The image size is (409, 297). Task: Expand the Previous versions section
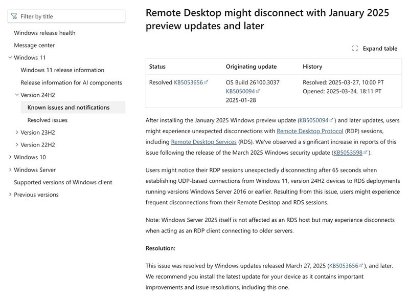tap(10, 195)
